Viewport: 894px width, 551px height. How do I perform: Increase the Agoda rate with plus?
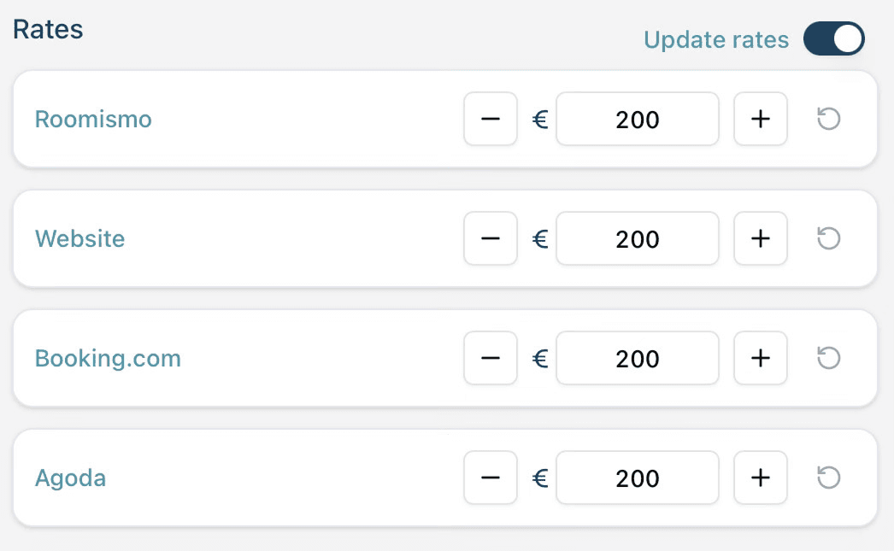coord(761,478)
